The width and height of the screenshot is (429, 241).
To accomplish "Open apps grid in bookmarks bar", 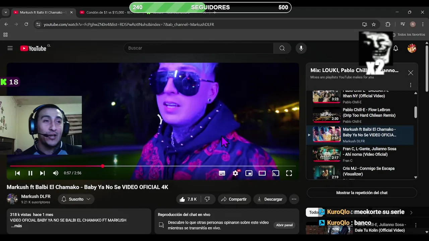I will (x=5, y=35).
